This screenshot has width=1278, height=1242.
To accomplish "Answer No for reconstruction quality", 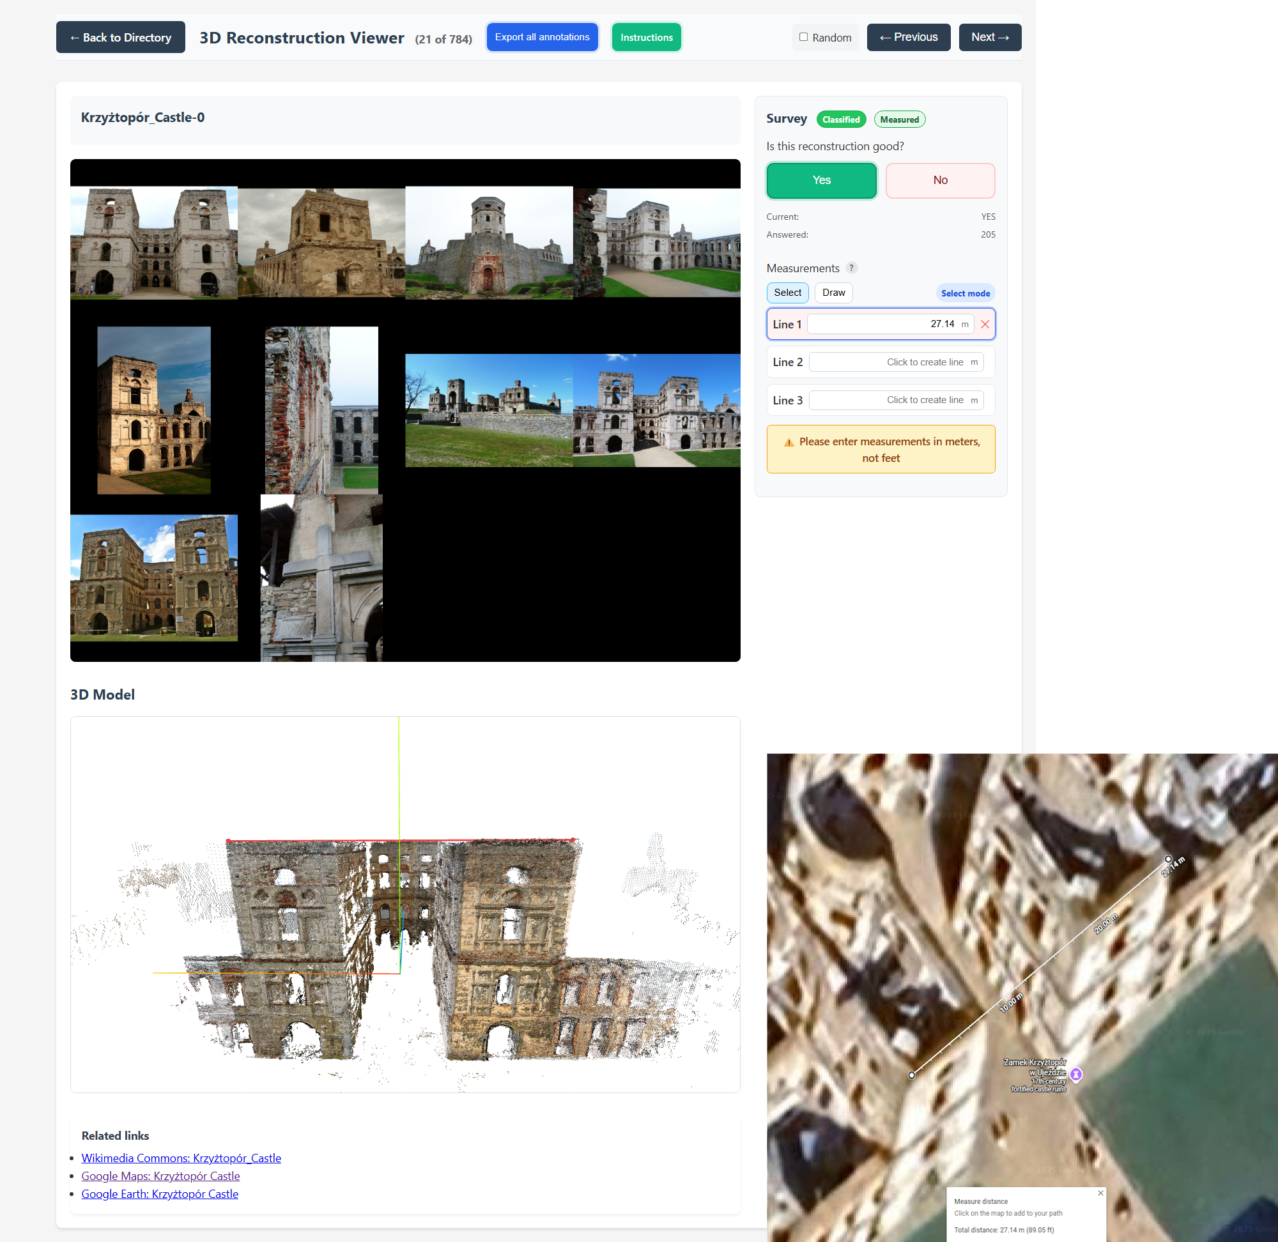I will (x=939, y=180).
